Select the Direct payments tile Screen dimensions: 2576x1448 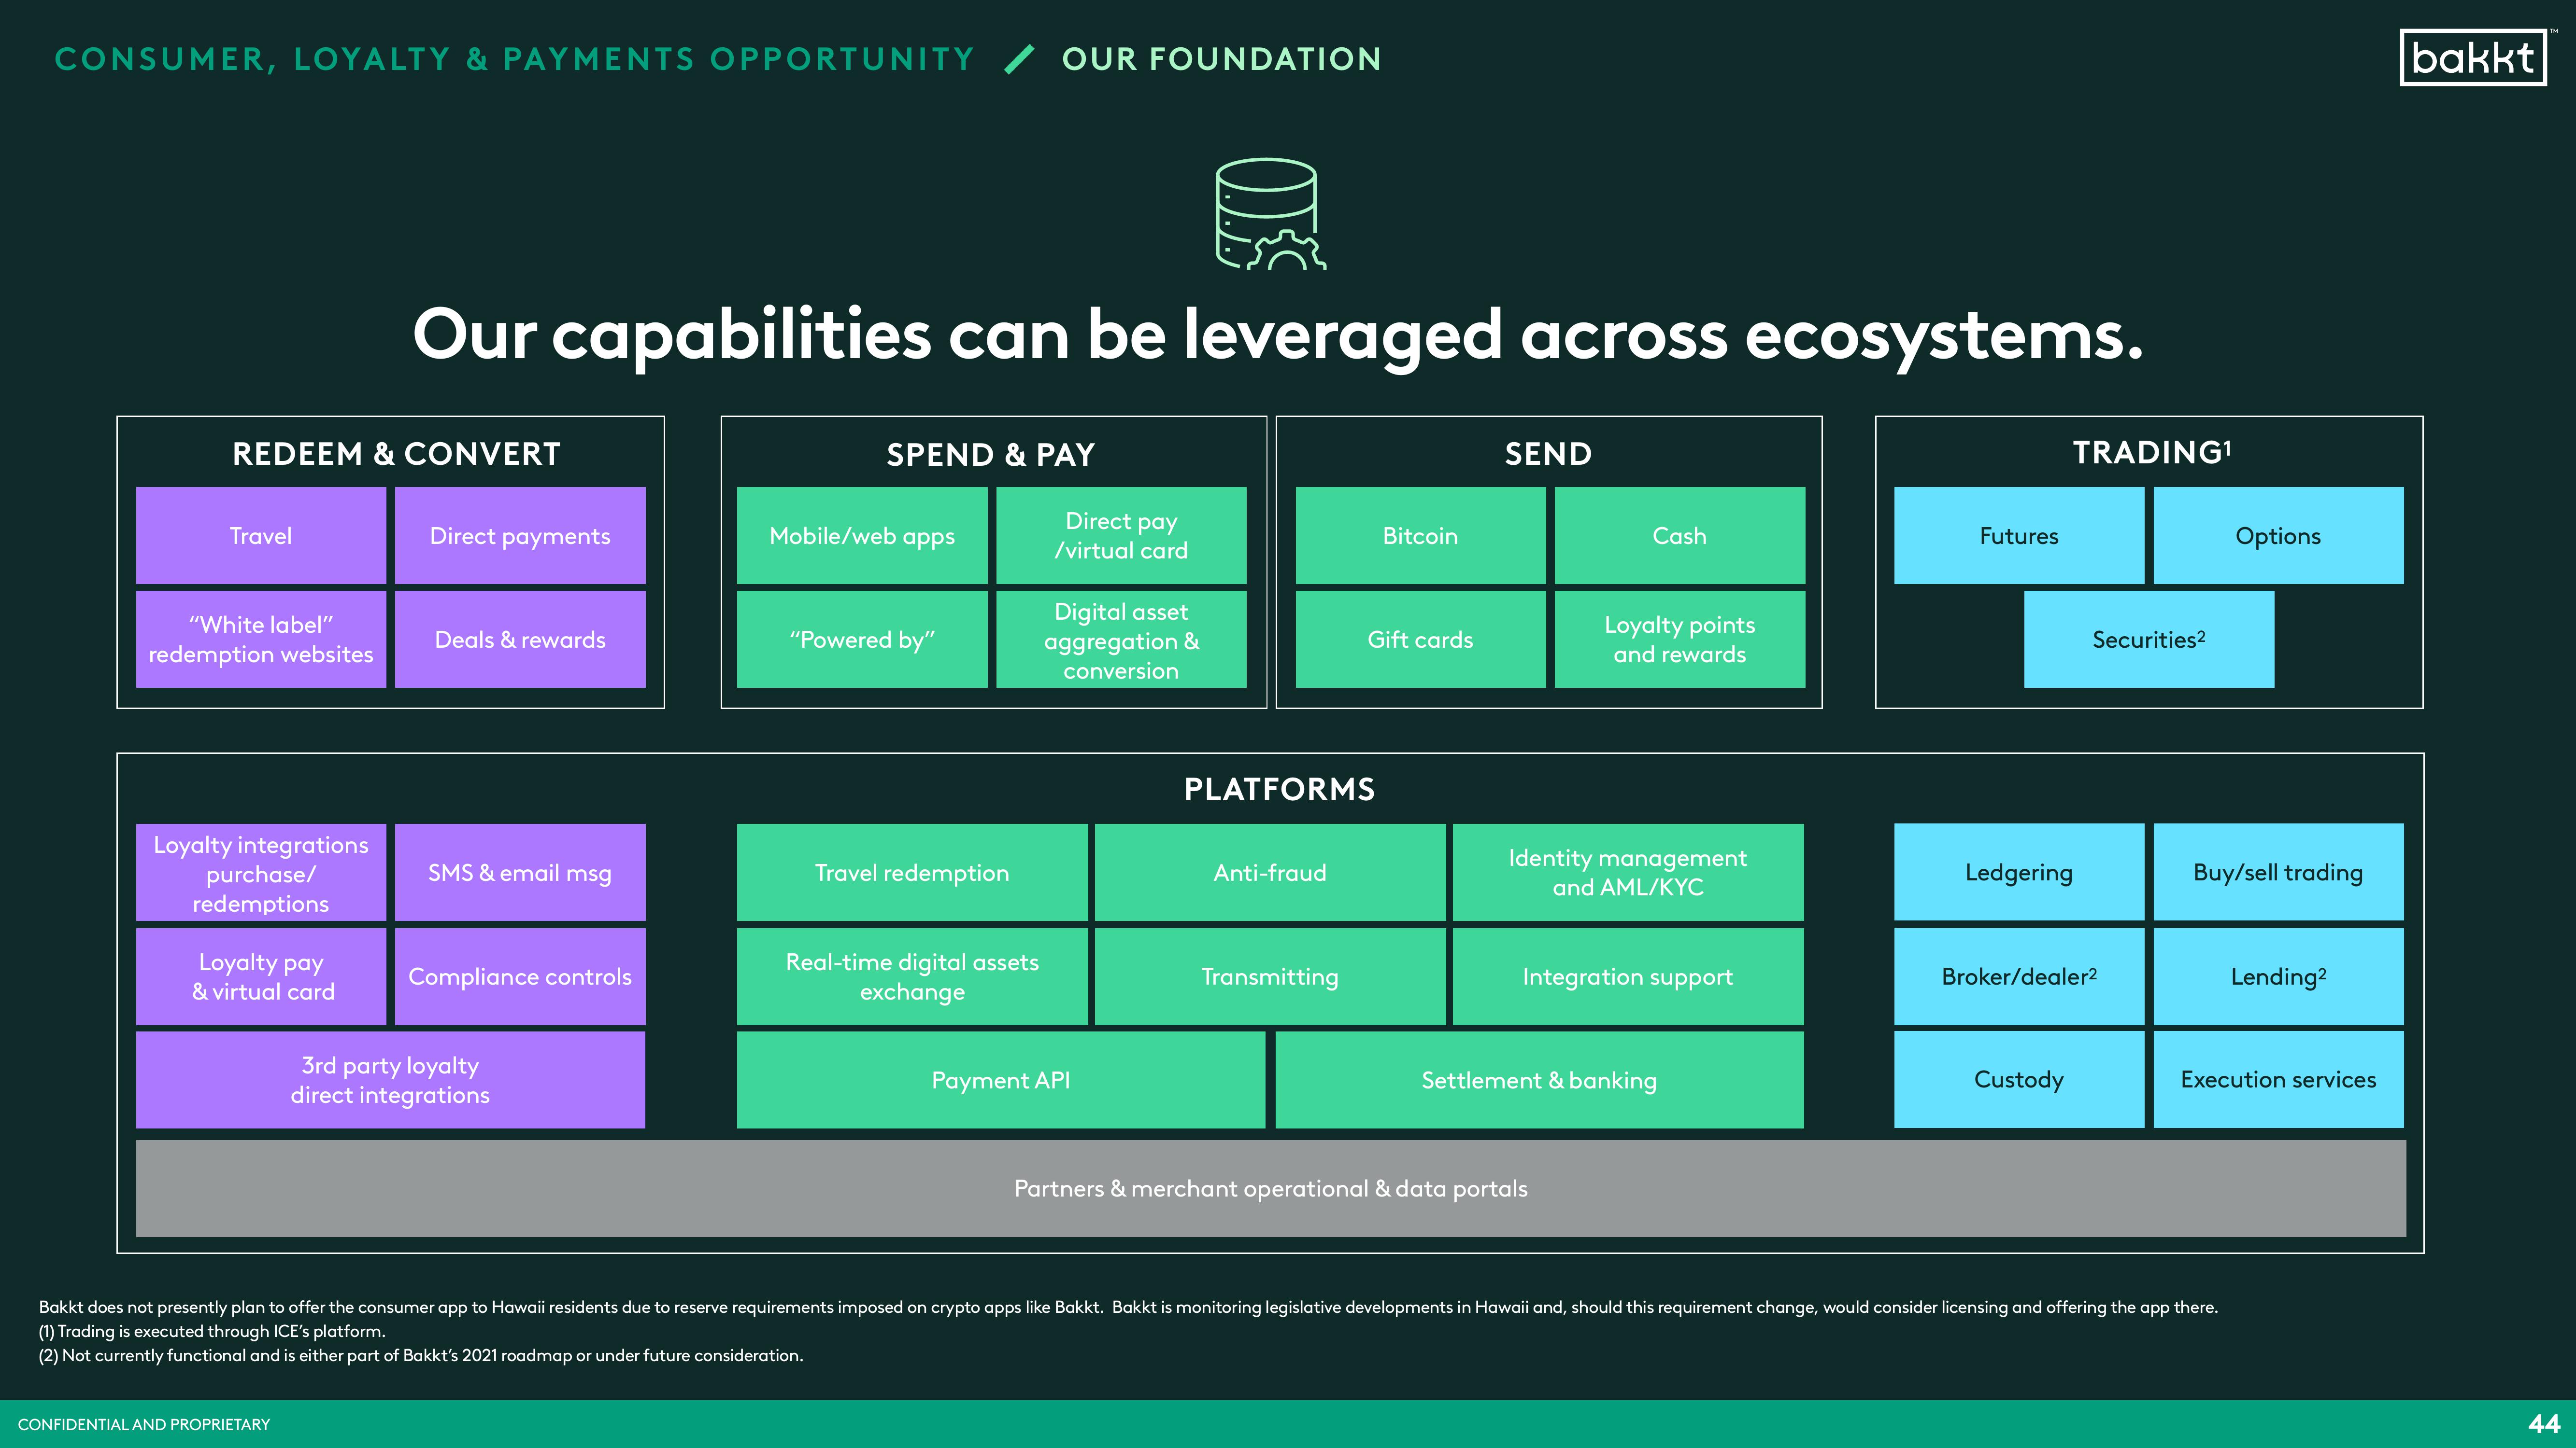520,536
